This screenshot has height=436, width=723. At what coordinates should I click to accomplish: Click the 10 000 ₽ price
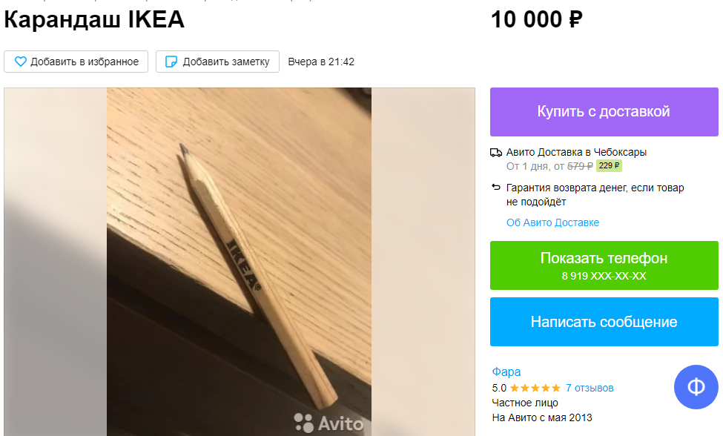click(x=536, y=19)
